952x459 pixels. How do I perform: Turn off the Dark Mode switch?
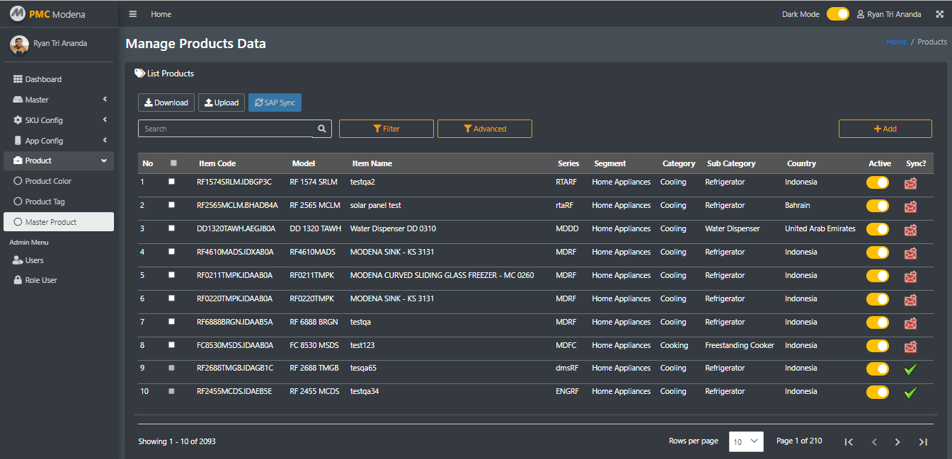tap(838, 14)
